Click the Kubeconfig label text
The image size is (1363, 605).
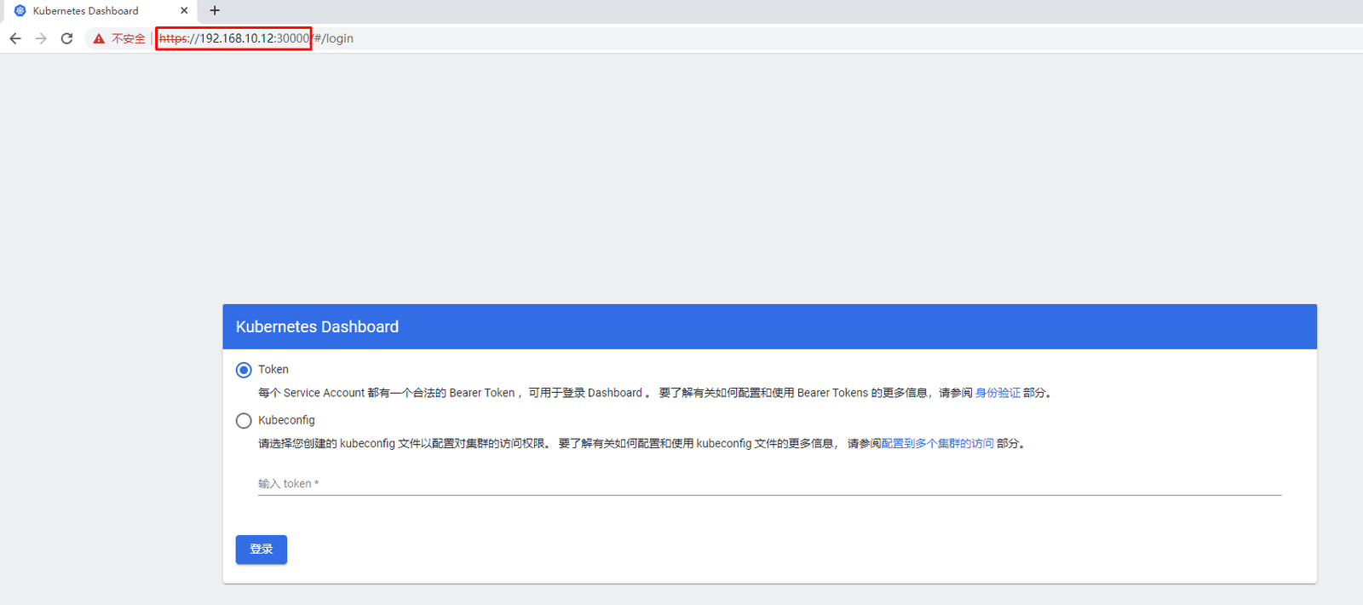click(x=286, y=420)
